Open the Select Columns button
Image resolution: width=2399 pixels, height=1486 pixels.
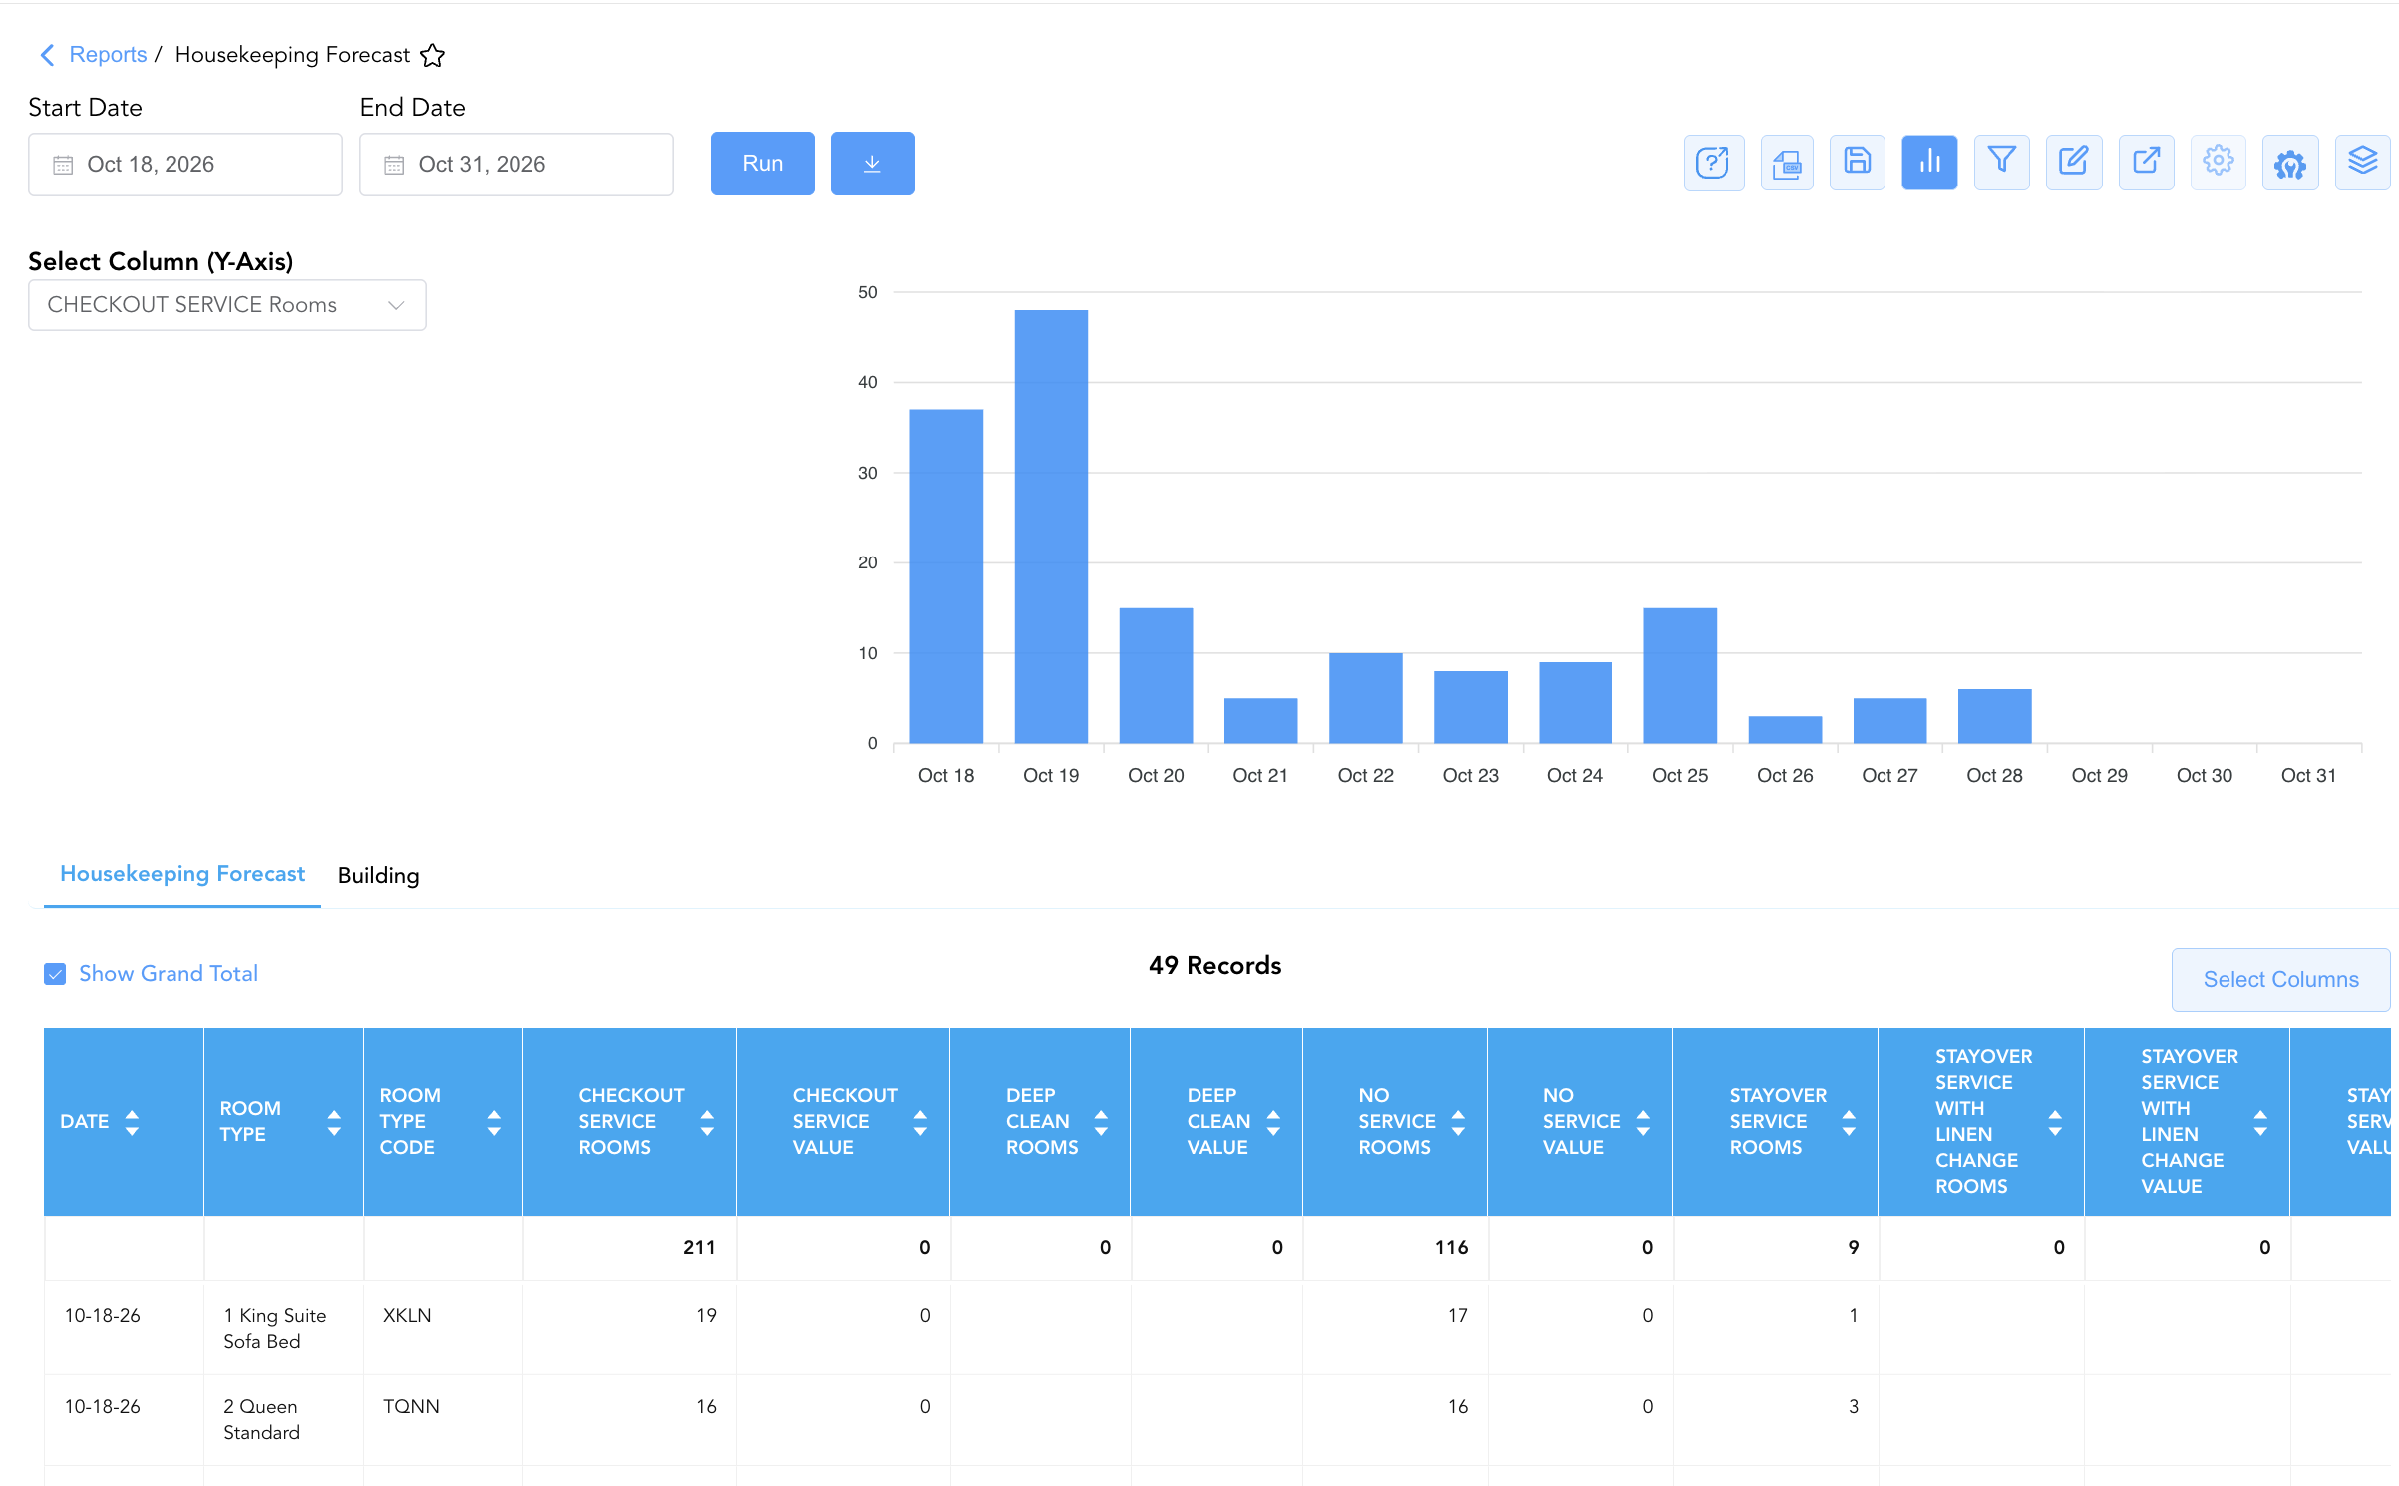click(2280, 979)
